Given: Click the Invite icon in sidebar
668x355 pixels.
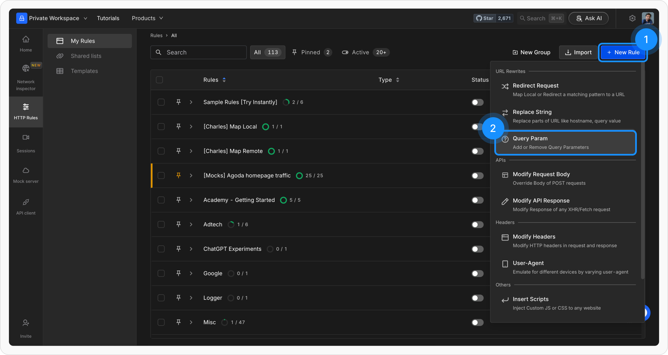Looking at the screenshot, I should click(26, 323).
